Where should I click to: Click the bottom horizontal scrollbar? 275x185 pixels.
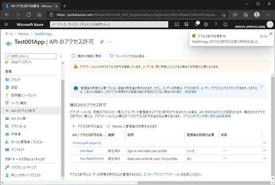pyautogui.click(x=204, y=182)
